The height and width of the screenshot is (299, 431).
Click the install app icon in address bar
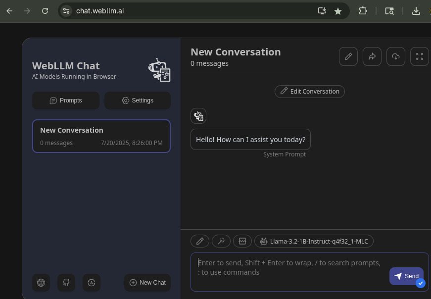tap(322, 11)
